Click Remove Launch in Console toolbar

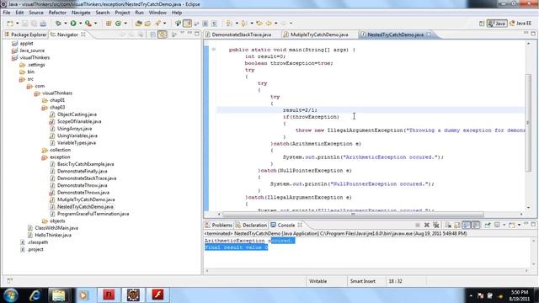click(427, 225)
